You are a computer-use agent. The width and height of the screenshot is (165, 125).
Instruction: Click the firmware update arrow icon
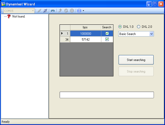click(x=60, y=11)
